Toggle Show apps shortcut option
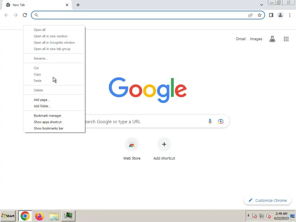This screenshot has height=222, width=296. 54,122
